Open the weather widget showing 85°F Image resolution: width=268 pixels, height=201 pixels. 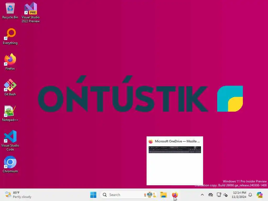pos(18,195)
